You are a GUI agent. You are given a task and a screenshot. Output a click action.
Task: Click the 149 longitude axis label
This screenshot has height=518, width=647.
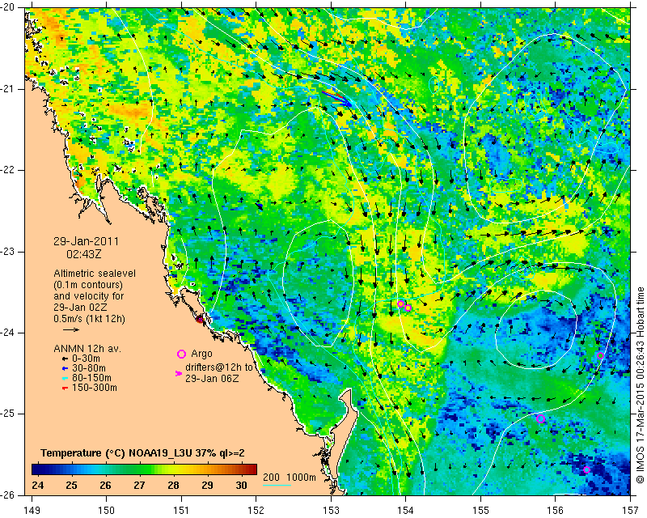tap(32, 511)
